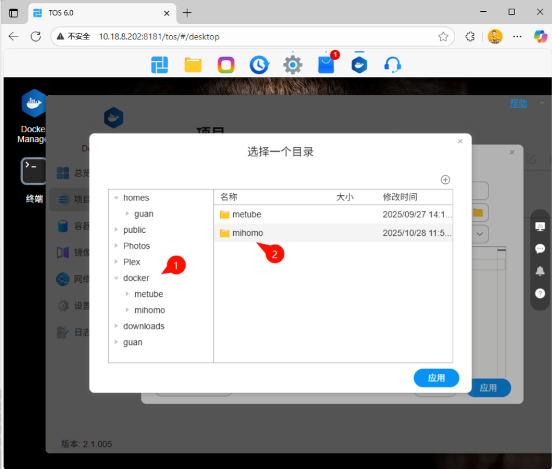Open the support headset icon in dock

coord(392,65)
